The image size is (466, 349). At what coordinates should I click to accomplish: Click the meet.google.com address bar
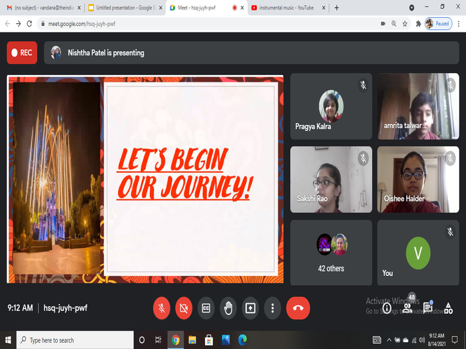(208, 24)
